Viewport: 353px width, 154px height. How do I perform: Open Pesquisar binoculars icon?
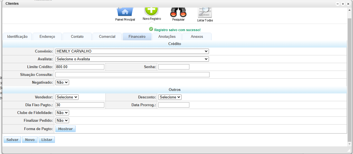(x=178, y=12)
